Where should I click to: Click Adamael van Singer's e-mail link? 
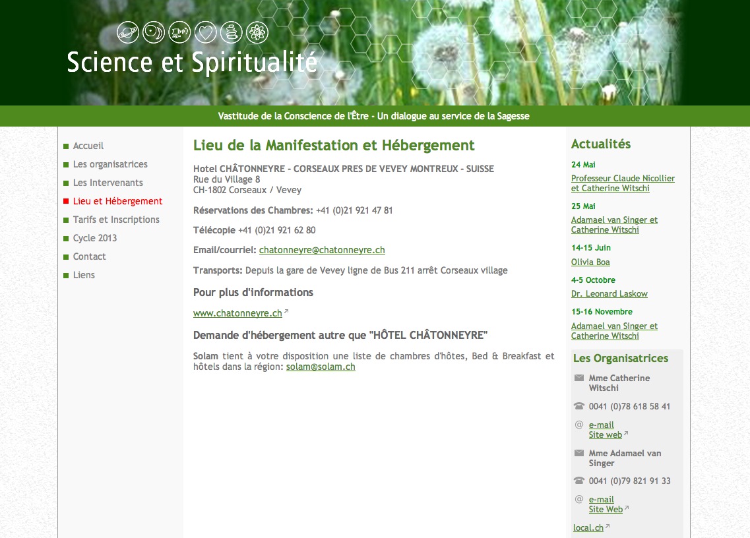tap(601, 499)
